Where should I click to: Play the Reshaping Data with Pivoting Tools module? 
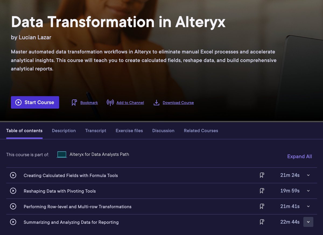pos(13,191)
